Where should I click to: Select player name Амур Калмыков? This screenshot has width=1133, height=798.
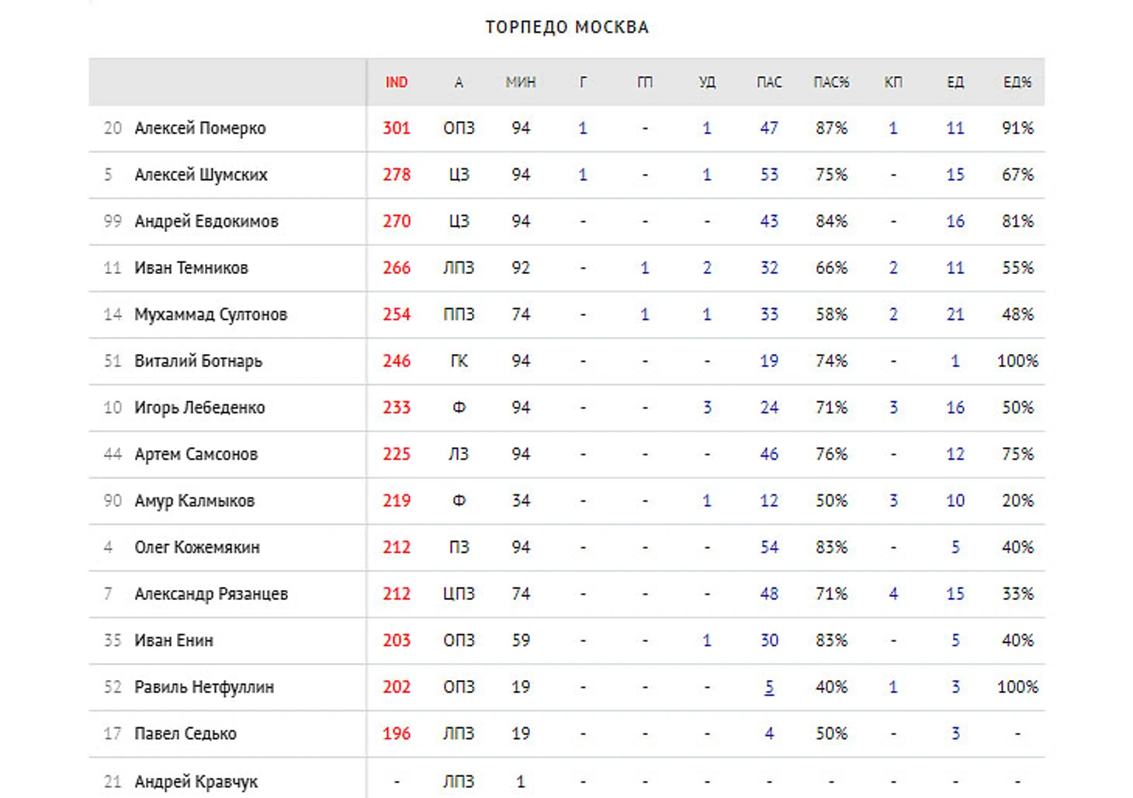[195, 501]
